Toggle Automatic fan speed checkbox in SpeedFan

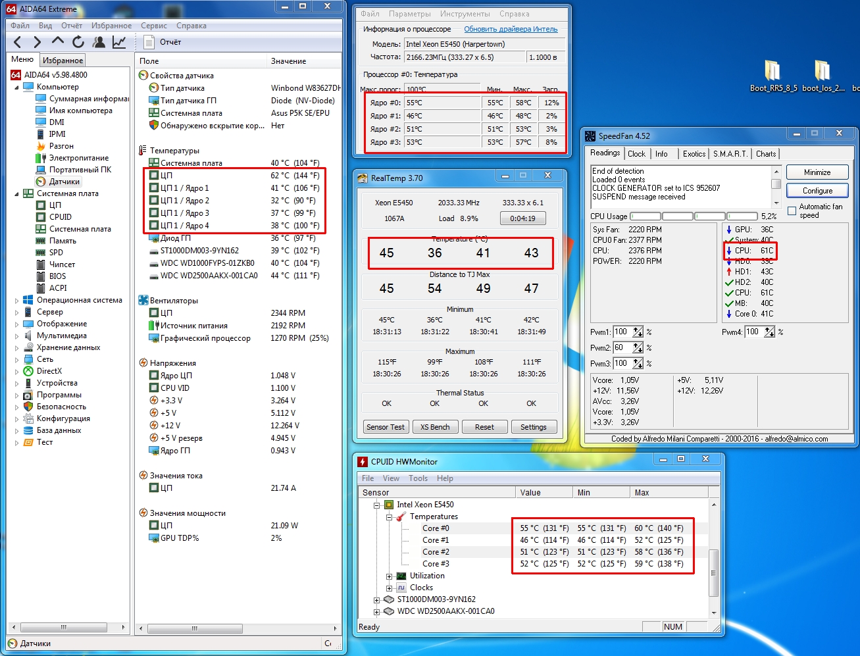792,211
